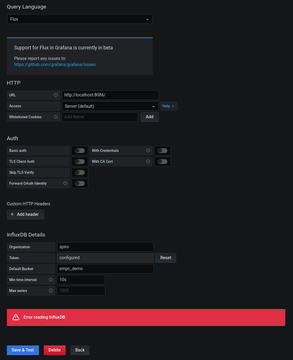Open the Query Language dropdown
The height and width of the screenshot is (360, 293).
click(79, 19)
